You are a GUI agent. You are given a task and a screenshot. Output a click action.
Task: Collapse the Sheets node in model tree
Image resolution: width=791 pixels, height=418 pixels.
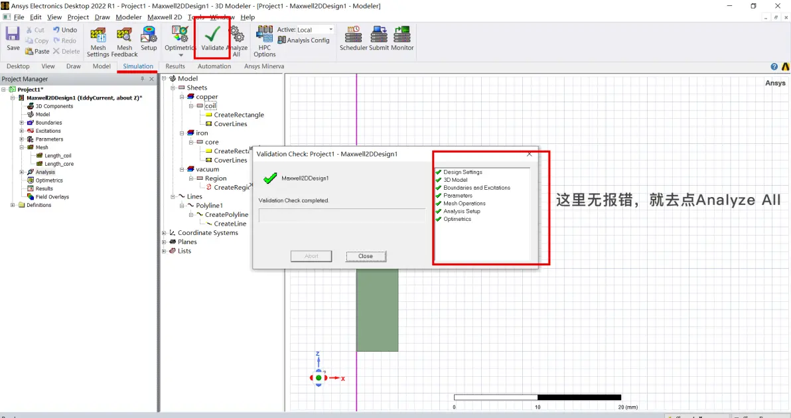173,88
